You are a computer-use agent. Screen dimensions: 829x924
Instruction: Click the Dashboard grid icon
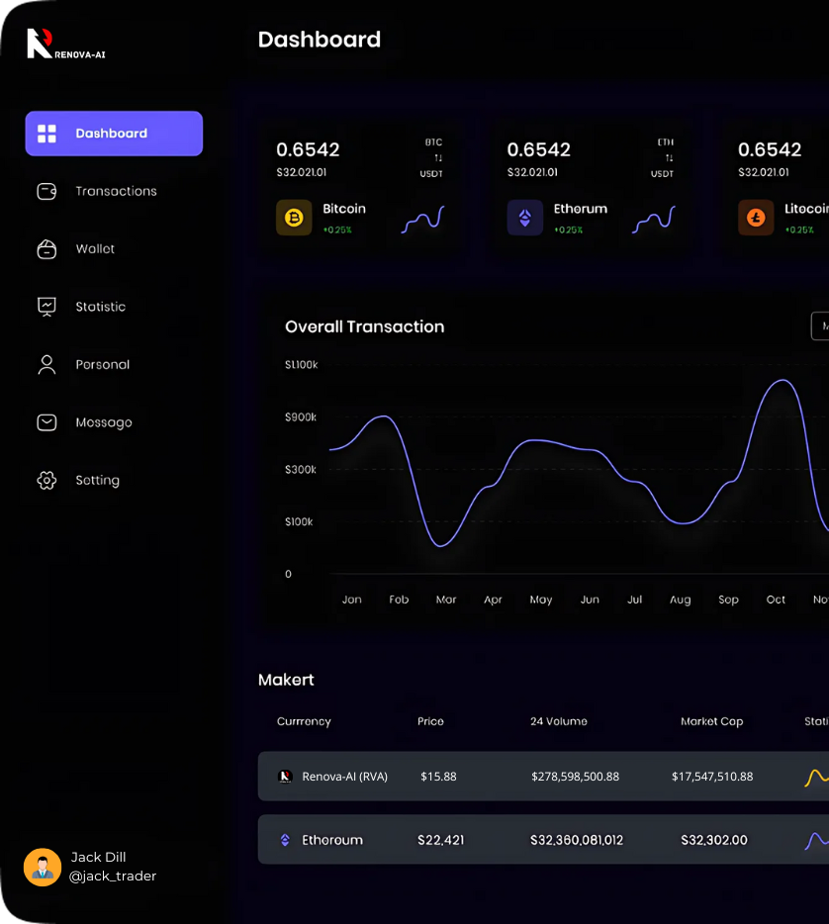click(x=46, y=134)
